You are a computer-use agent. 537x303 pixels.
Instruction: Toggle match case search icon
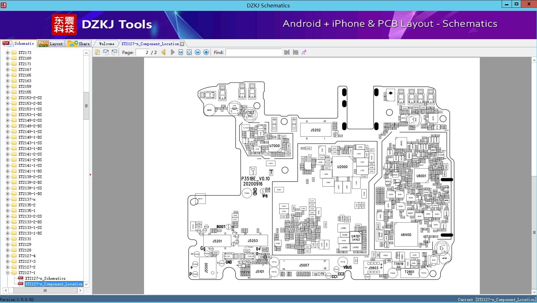[304, 52]
